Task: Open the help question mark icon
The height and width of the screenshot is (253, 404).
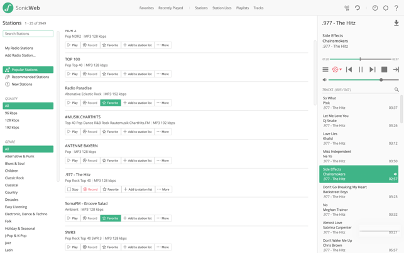Action: coord(396,8)
